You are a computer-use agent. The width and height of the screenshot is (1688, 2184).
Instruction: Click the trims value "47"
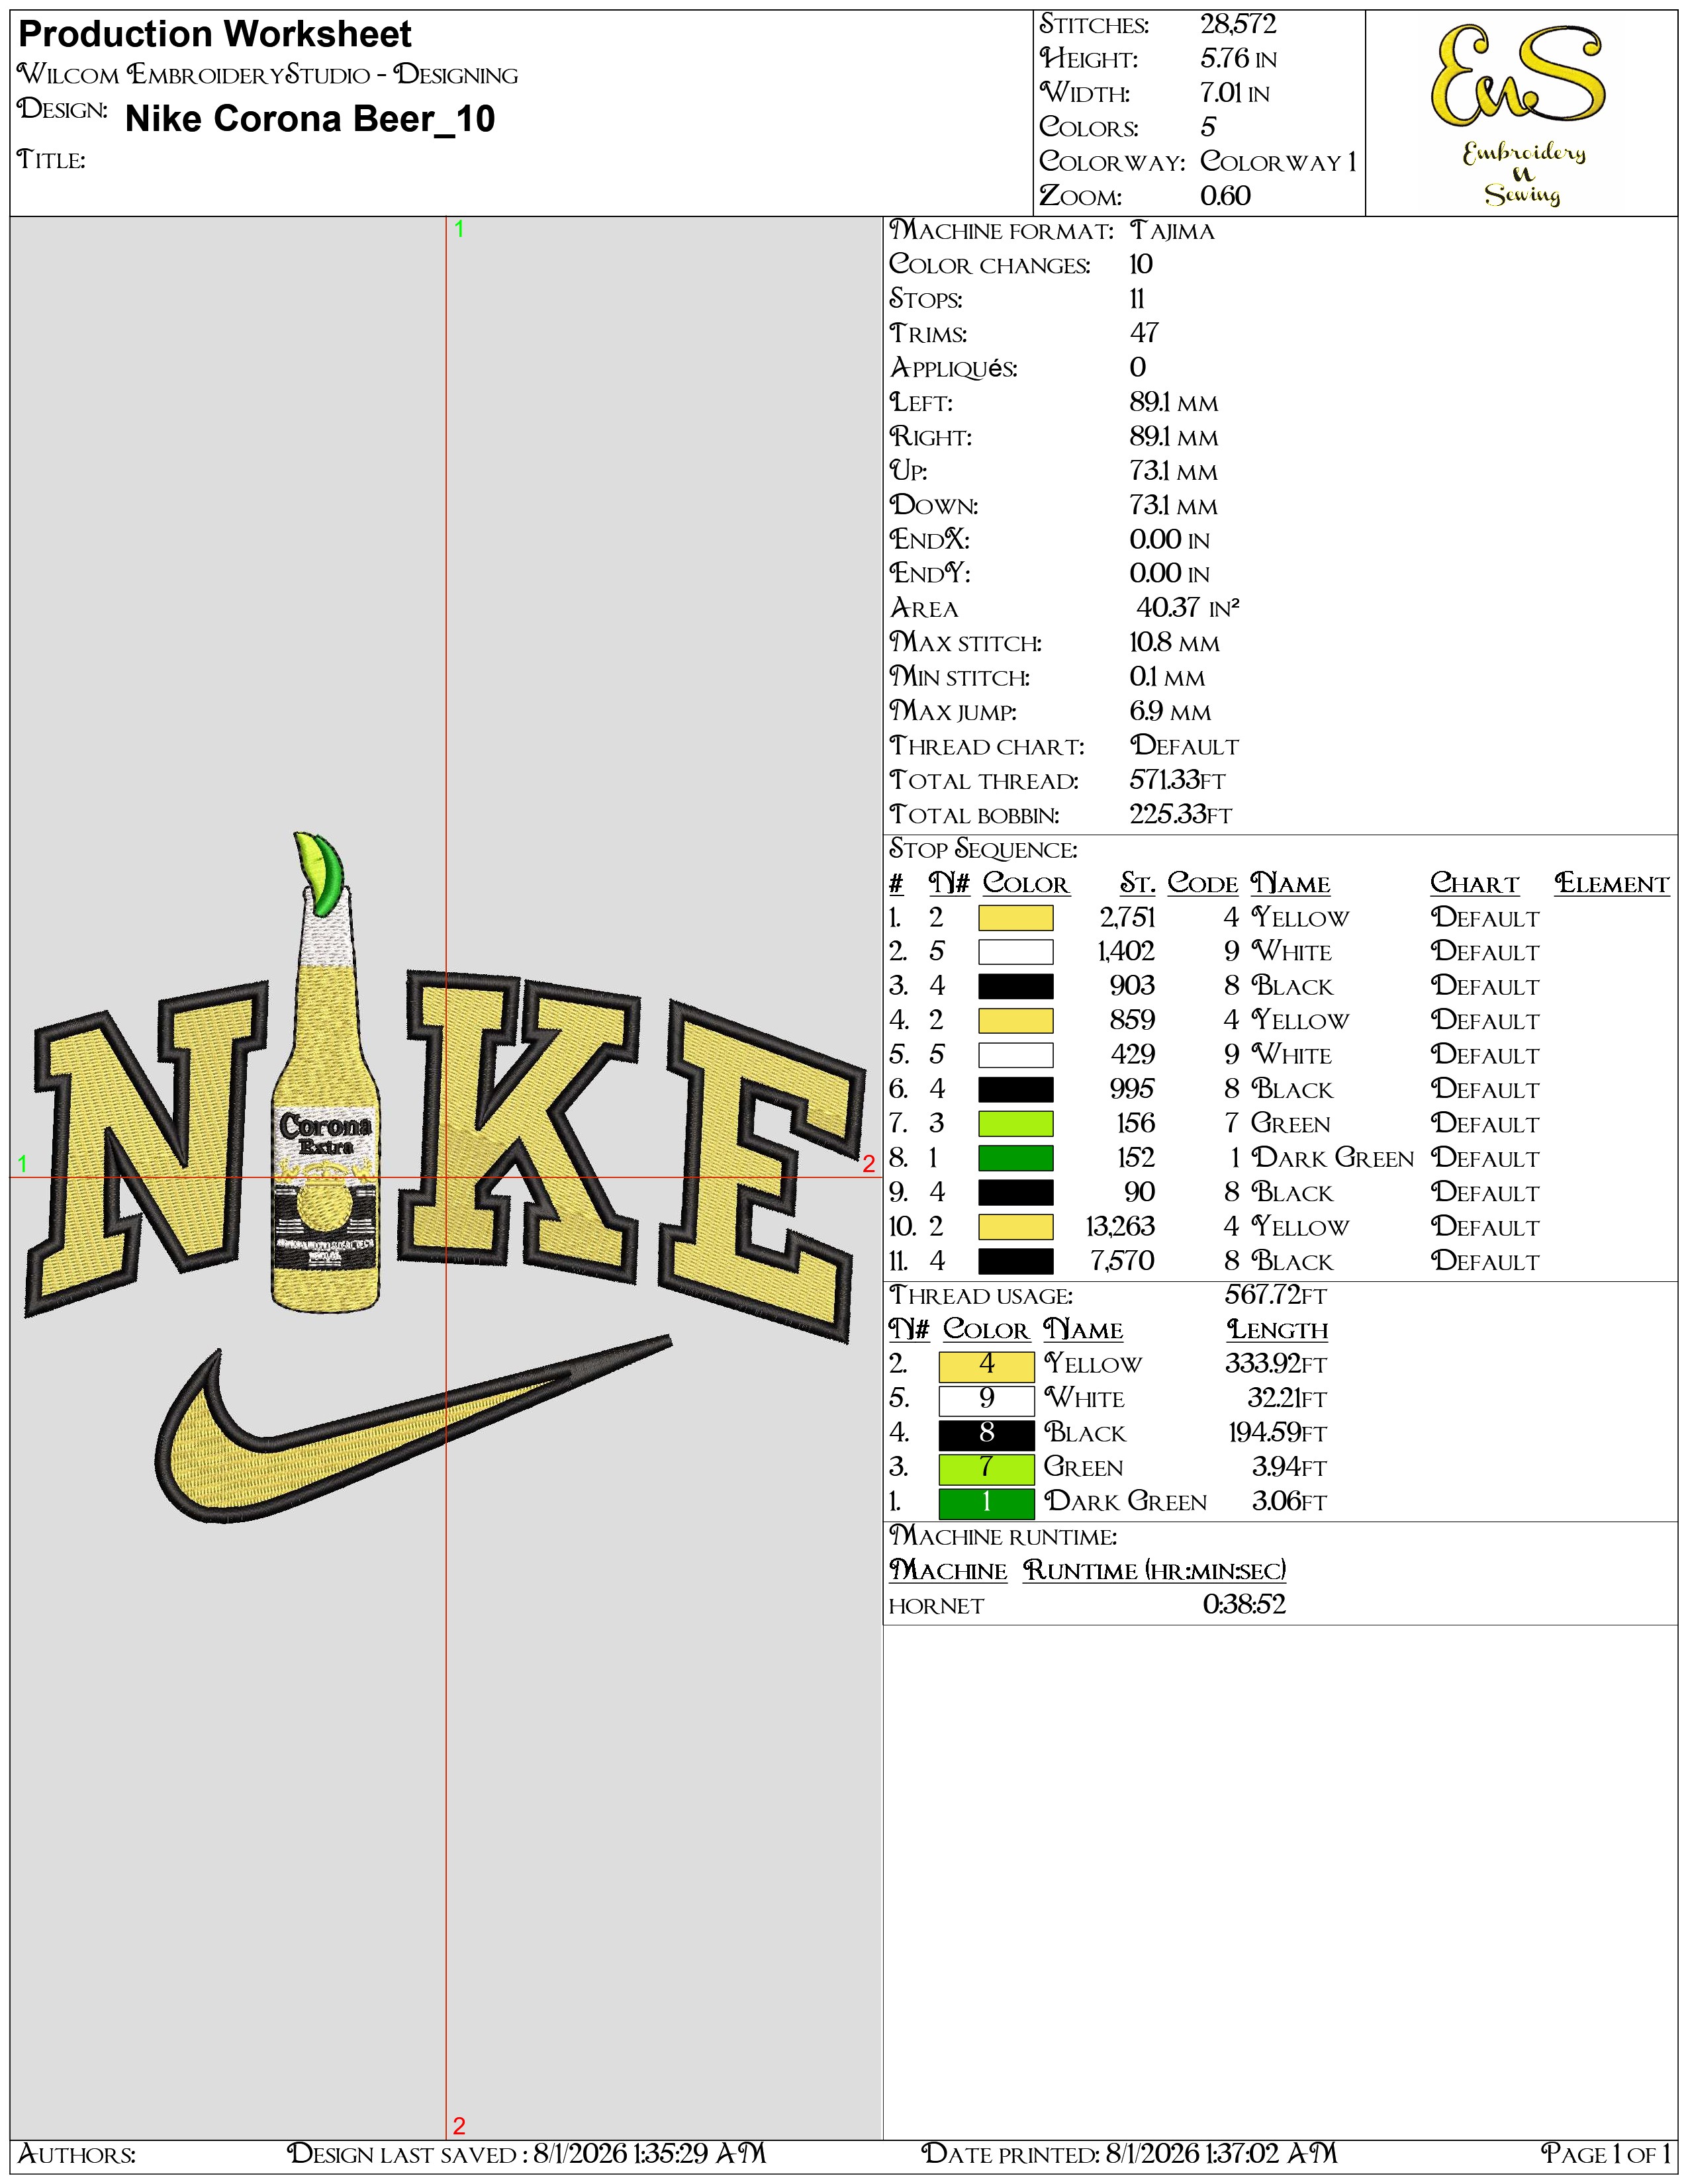coord(1144,333)
